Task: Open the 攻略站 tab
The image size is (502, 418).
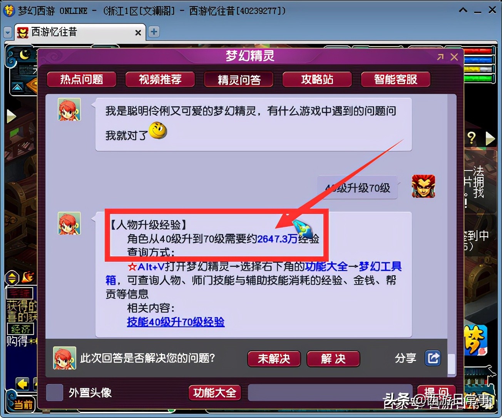Action: (317, 80)
